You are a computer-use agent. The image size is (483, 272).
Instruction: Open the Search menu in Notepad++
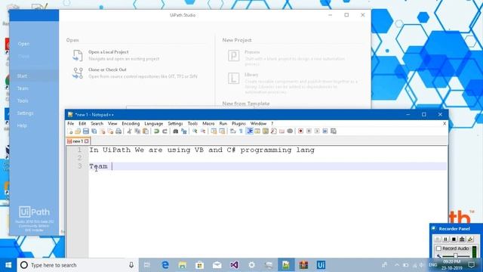coord(97,123)
